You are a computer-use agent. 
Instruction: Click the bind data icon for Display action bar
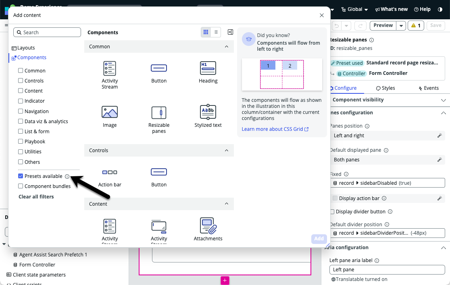coord(440,198)
